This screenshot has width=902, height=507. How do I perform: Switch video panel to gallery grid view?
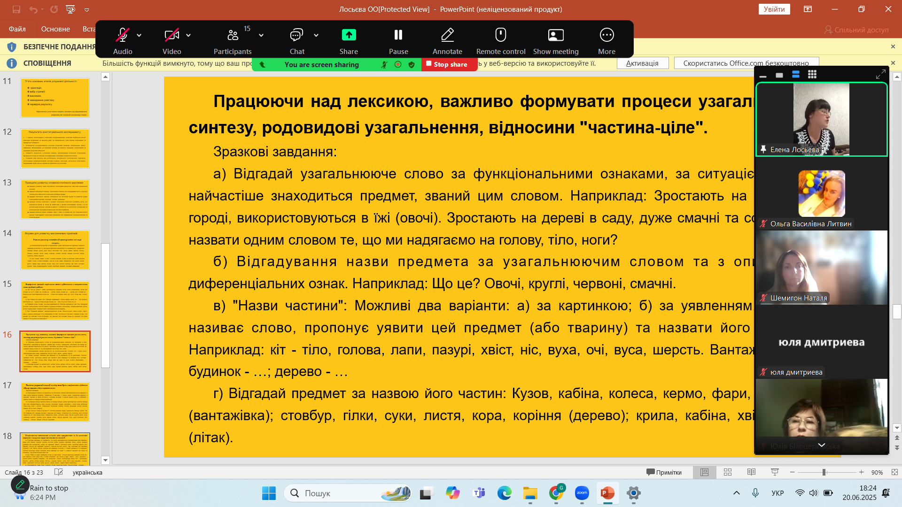(x=812, y=75)
